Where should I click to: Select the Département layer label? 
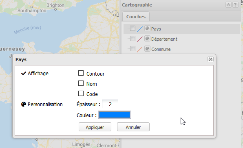point(164,39)
